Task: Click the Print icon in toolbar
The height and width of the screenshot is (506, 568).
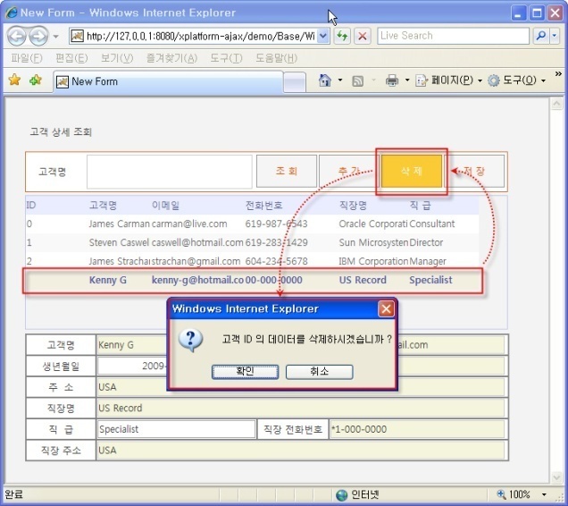Action: [x=391, y=80]
